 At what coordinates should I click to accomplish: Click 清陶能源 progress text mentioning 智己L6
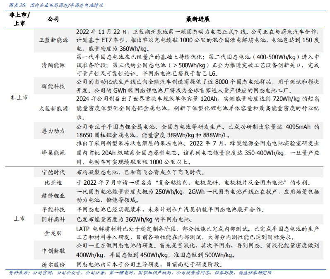pos(198,65)
